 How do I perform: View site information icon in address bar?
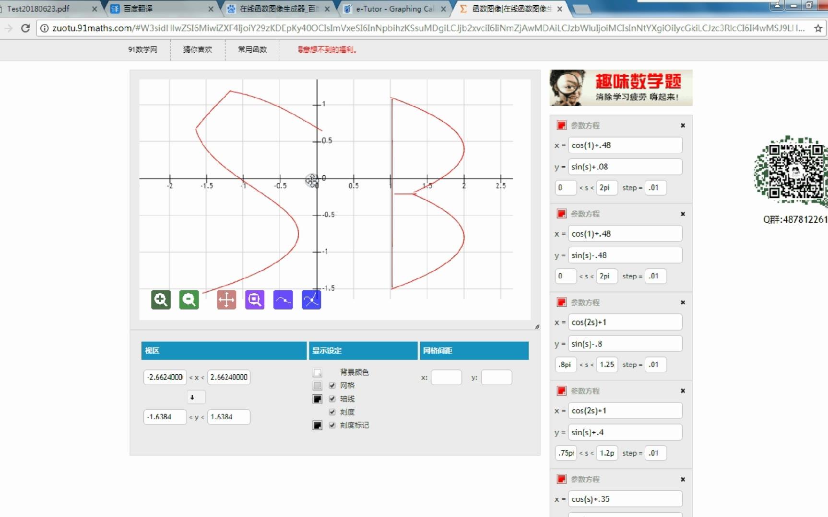click(x=44, y=28)
